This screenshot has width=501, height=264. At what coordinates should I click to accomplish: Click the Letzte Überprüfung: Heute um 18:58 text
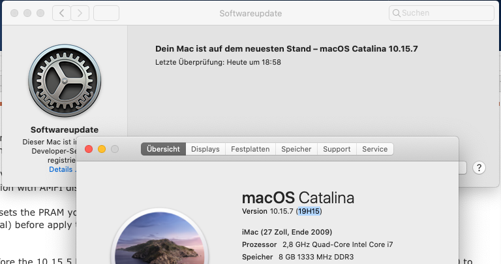219,62
